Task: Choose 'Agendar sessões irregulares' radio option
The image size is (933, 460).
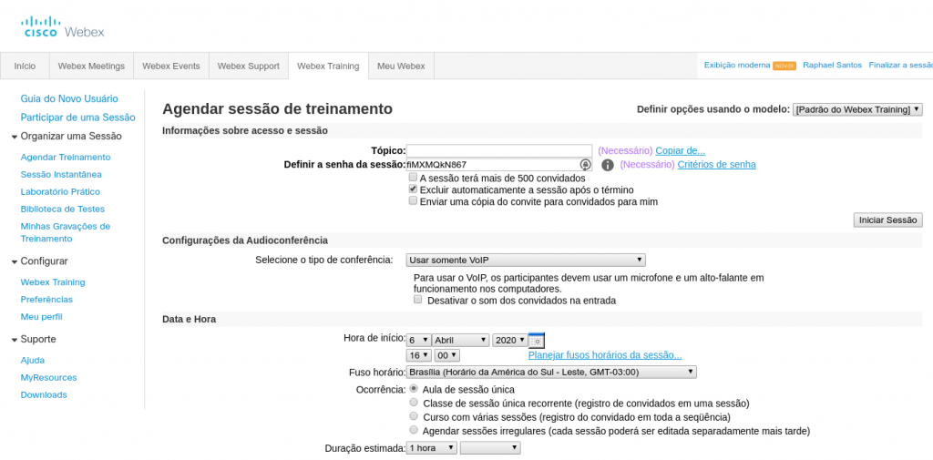Action: (414, 430)
